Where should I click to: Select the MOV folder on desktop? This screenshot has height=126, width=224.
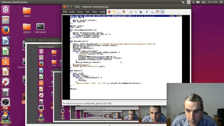coord(27,12)
